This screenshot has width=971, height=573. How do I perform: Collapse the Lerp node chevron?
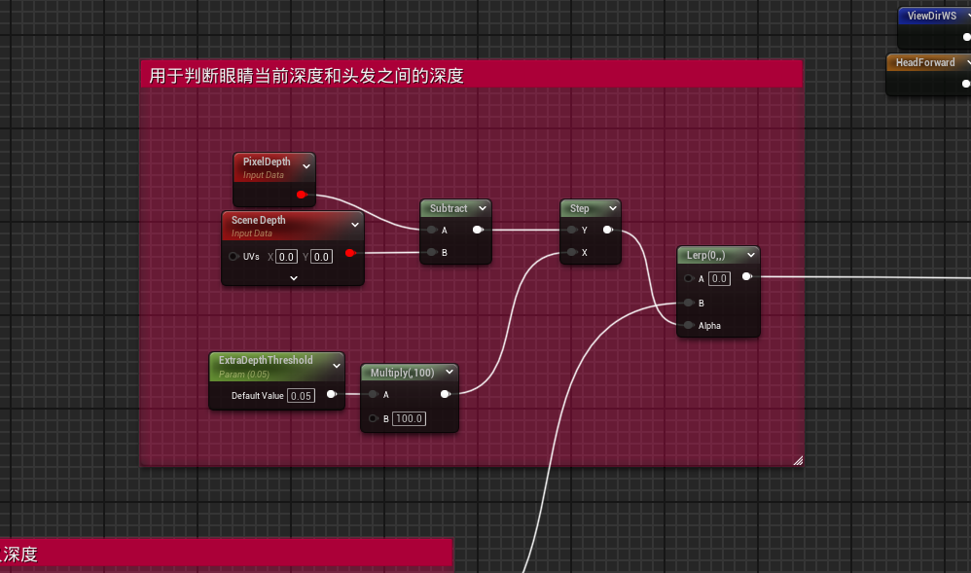750,255
